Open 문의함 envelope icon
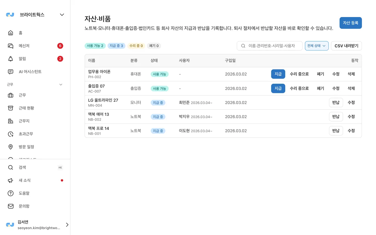Viewport: 376px width, 235px height. 11,206
